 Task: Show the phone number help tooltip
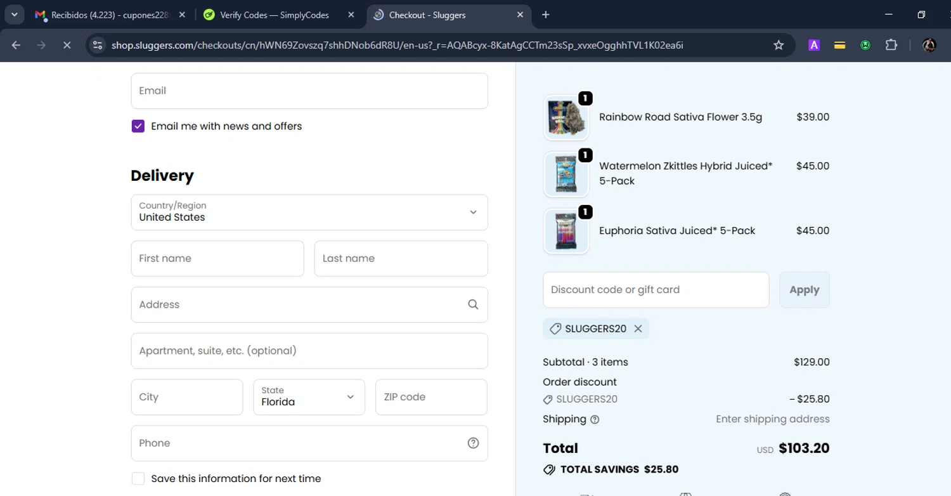click(473, 443)
